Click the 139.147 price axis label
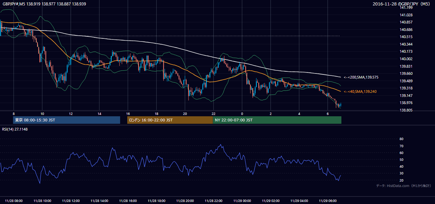435x204 pixels. 406,96
